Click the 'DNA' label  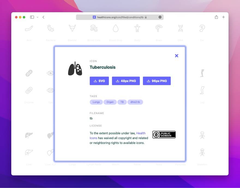click(181, 40)
